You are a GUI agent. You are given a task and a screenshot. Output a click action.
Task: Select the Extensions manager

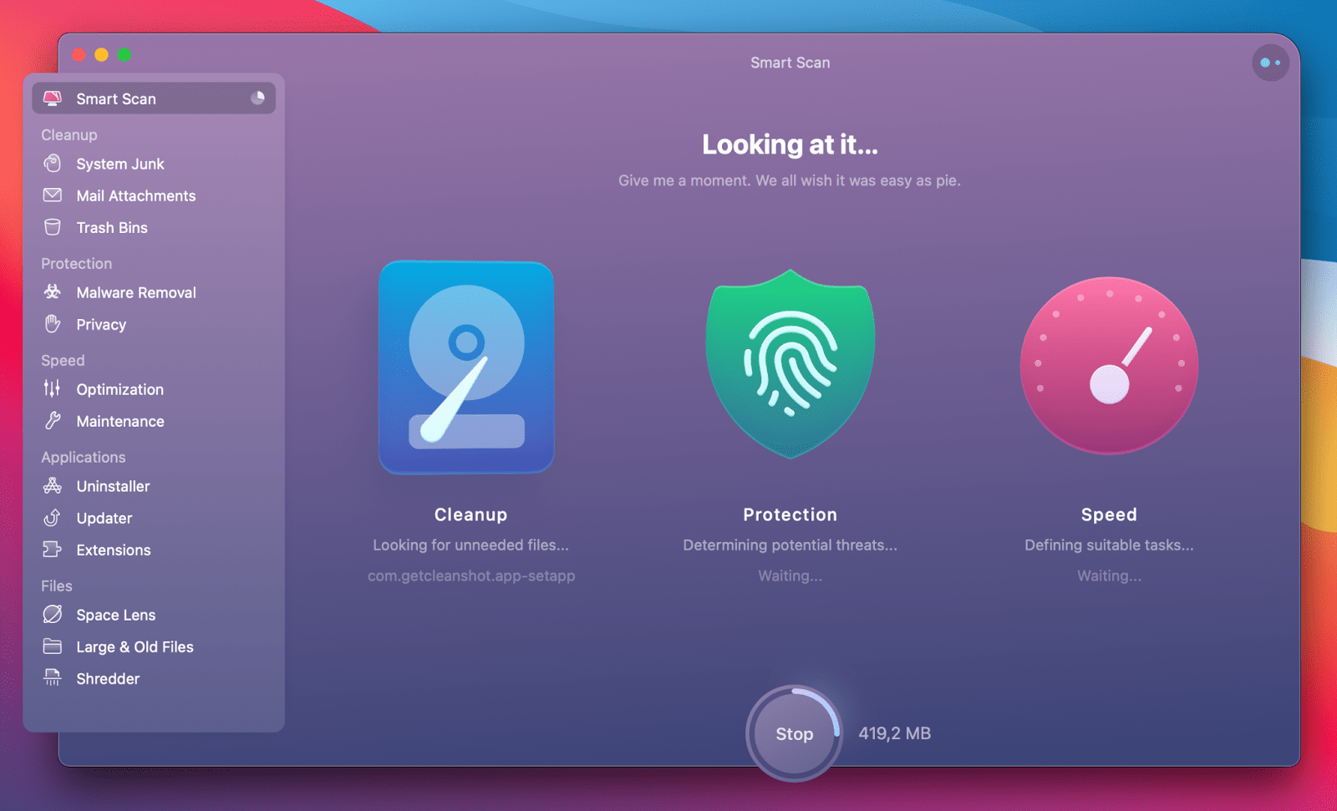(x=114, y=550)
